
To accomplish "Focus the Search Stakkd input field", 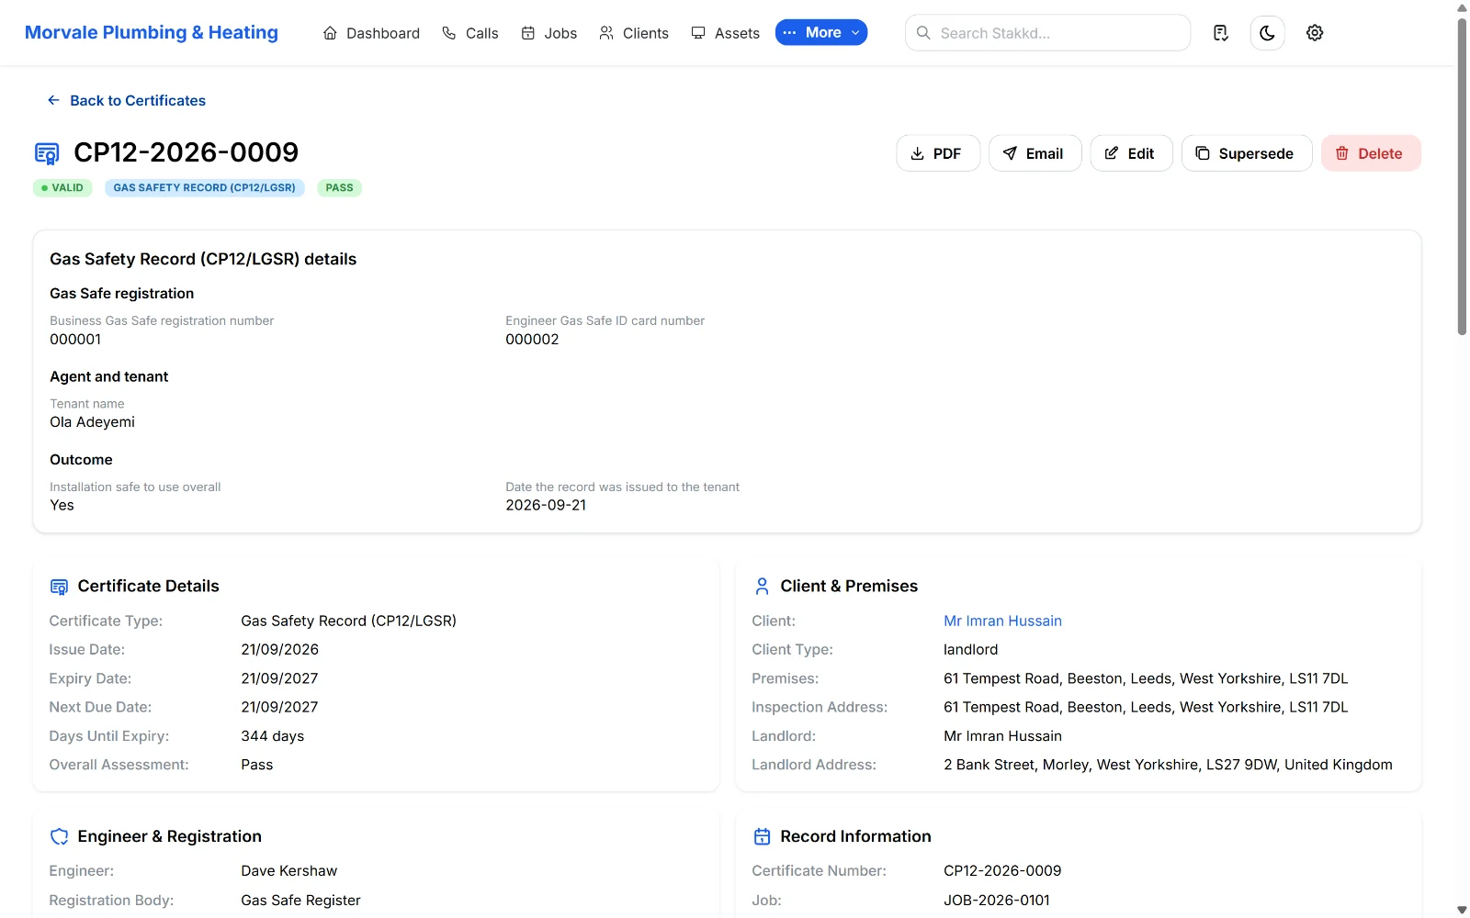I will 1047,33.
